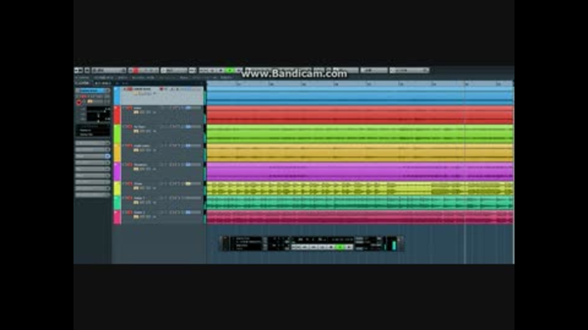Viewport: 588px width, 330px height.
Task: Select the purple audio clip in the arrangement
Action: point(360,172)
